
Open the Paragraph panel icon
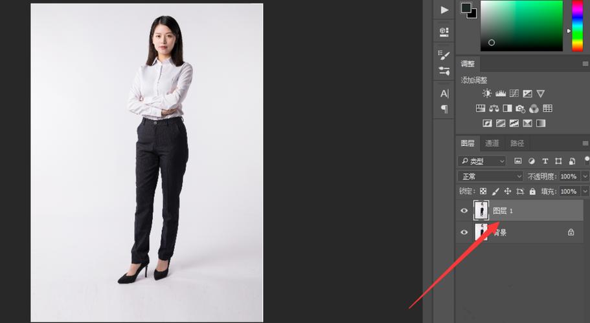[444, 109]
